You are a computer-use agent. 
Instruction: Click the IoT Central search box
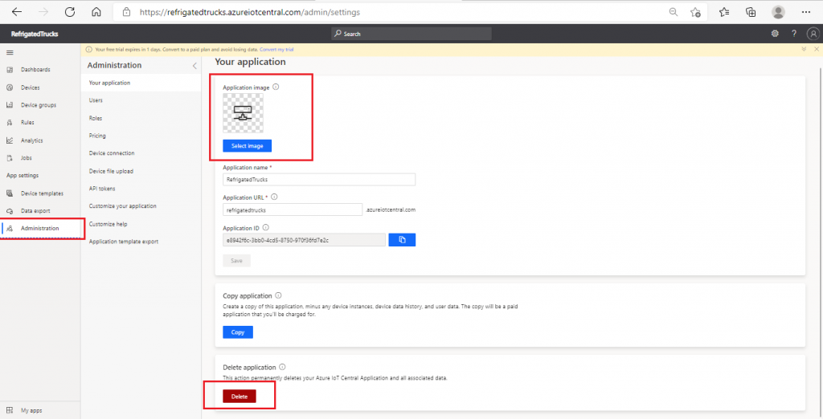[x=411, y=34]
